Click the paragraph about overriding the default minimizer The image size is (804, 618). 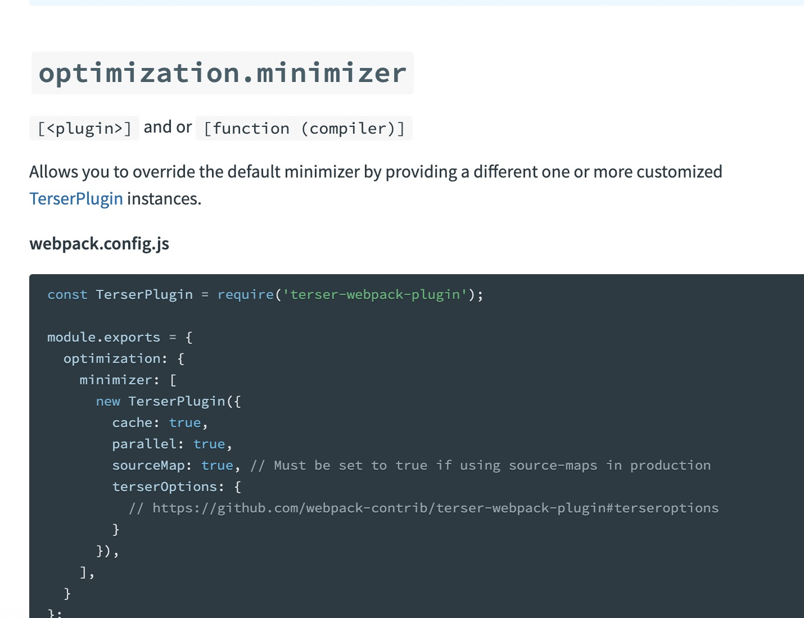click(x=376, y=172)
